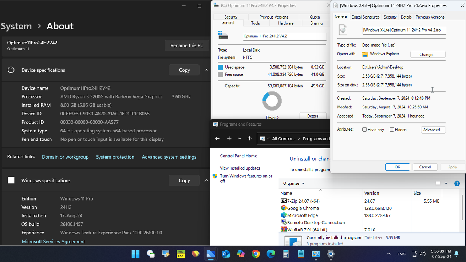
Task: Open Outlook from the taskbar
Action: pos(226,254)
